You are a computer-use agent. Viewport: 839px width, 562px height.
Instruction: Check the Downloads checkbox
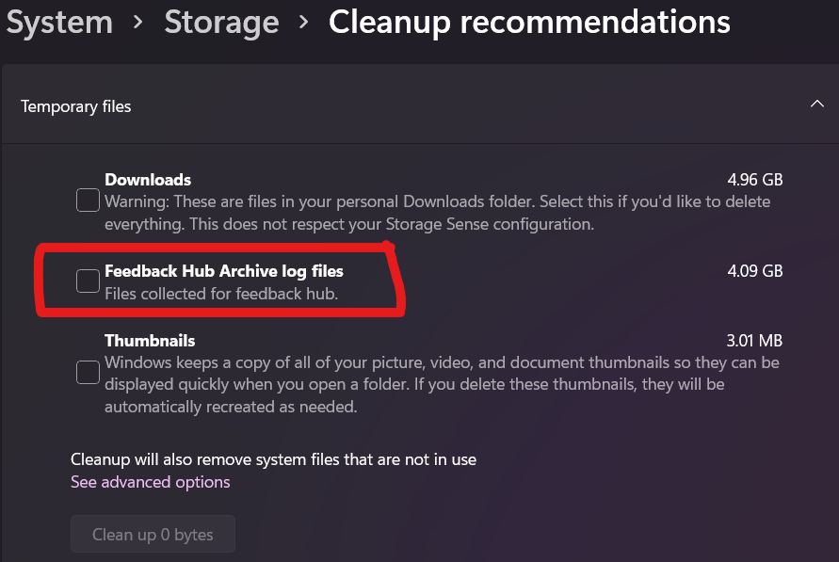pyautogui.click(x=88, y=200)
